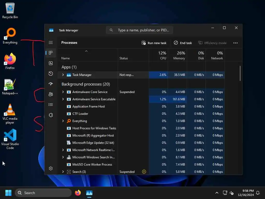Expand Microsoft Network Realtime row
Image resolution: width=265 pixels, height=199 pixels.
tap(63, 150)
